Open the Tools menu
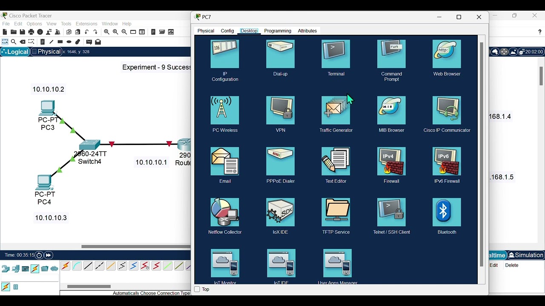This screenshot has width=545, height=306. tap(66, 24)
